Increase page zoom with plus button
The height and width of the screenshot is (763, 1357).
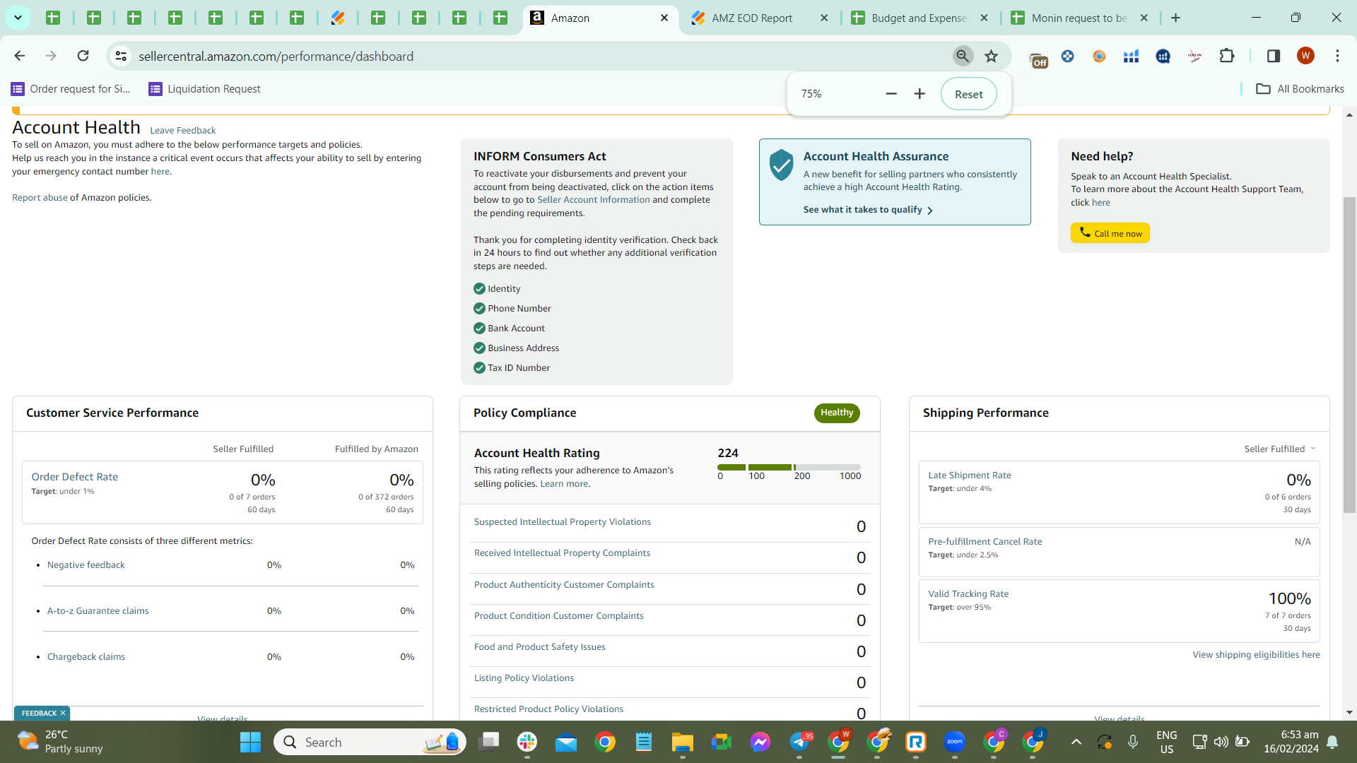(x=920, y=94)
